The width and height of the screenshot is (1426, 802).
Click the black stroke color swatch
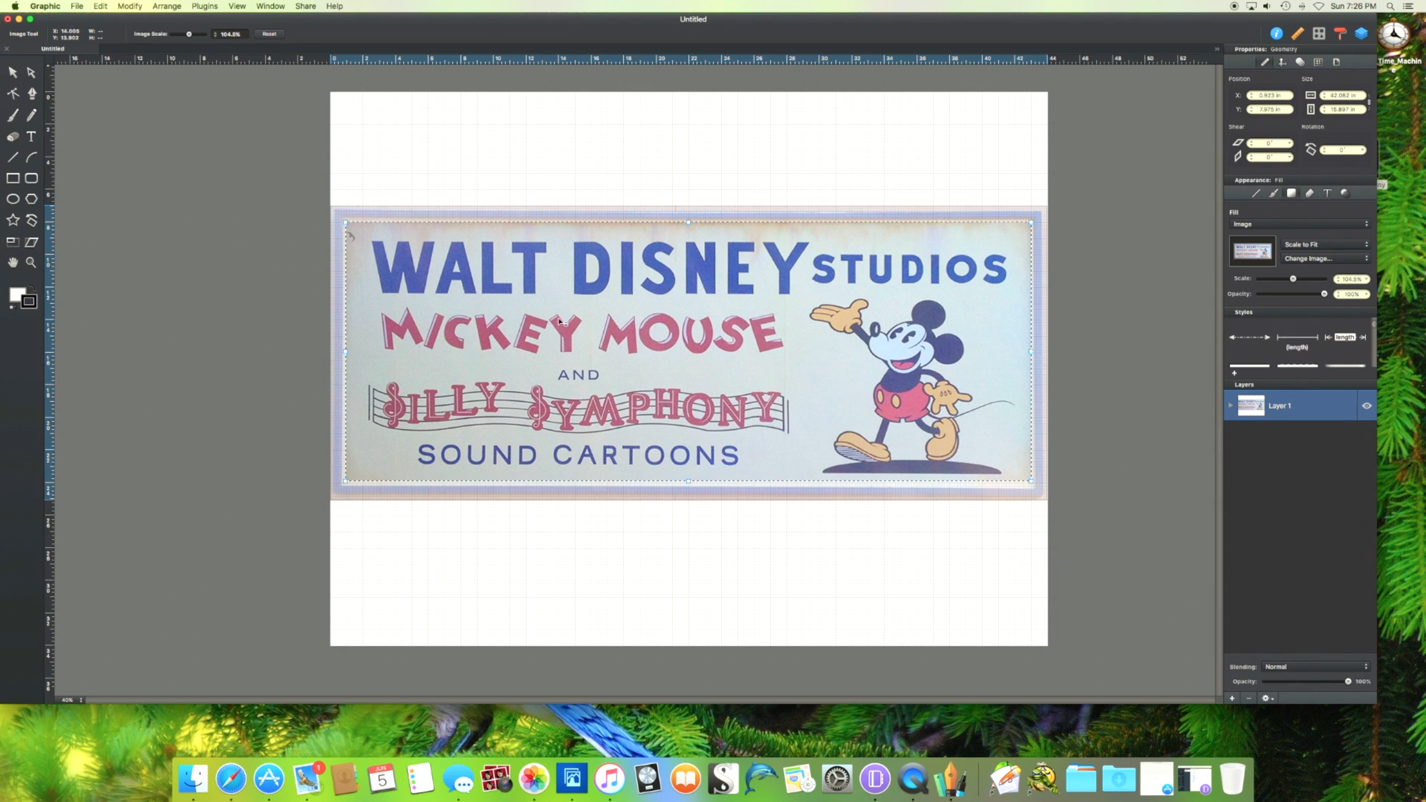click(29, 301)
